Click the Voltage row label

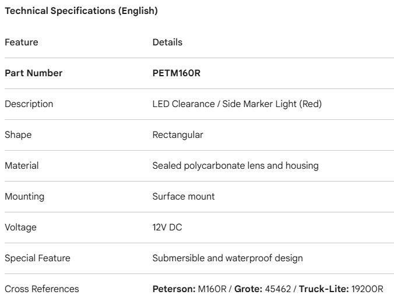[x=20, y=228]
